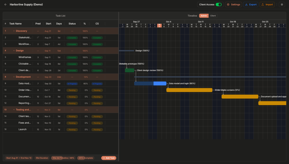Click the 8d duration of Order inta...
This screenshot has height=164, width=289.
point(59,90)
